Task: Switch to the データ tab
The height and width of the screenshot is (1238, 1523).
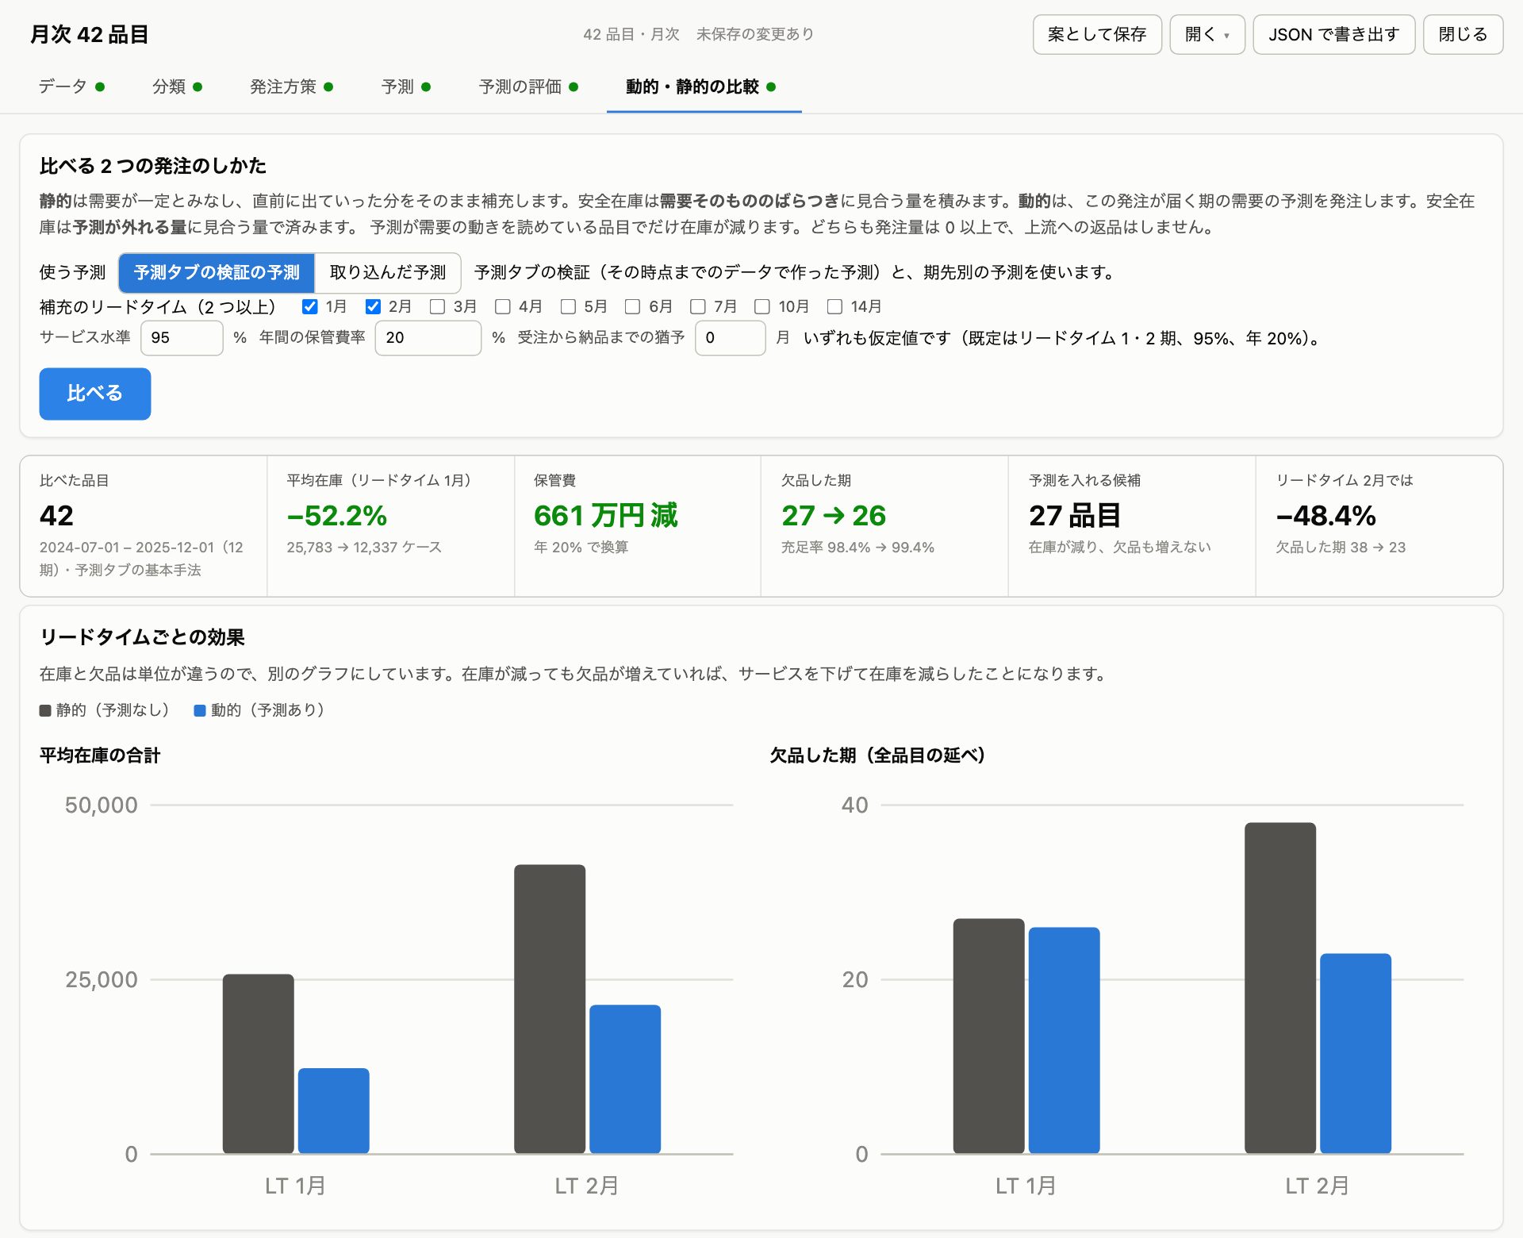Action: tap(71, 87)
